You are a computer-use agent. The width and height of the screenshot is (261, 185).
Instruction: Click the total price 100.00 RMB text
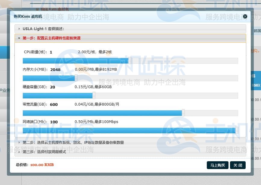click(42, 165)
